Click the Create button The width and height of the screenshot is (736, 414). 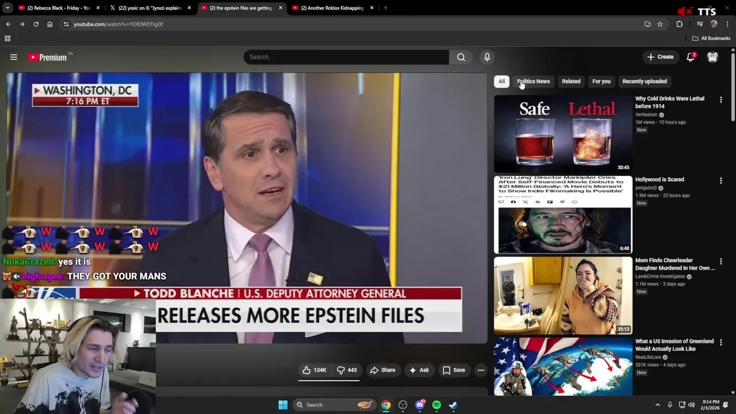click(x=660, y=57)
